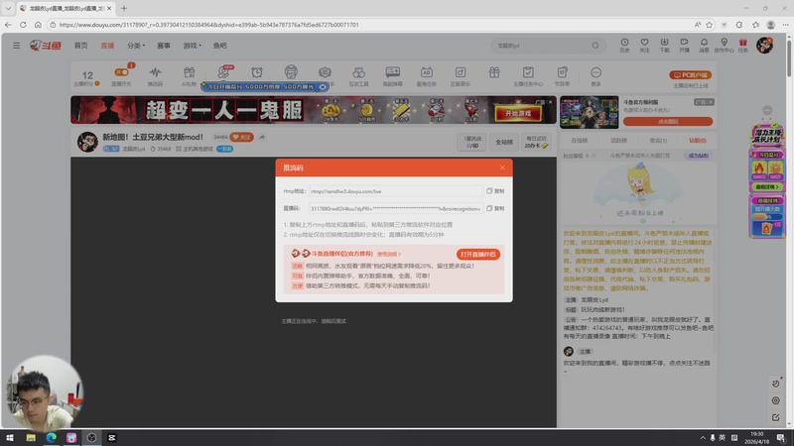Open Microsoft Edge from the taskbar
Image resolution: width=794 pixels, height=446 pixels.
(52, 437)
